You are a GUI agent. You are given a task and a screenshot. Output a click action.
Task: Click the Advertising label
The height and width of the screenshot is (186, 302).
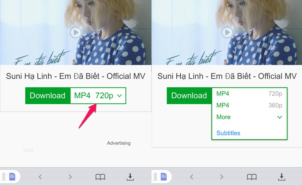tap(119, 143)
